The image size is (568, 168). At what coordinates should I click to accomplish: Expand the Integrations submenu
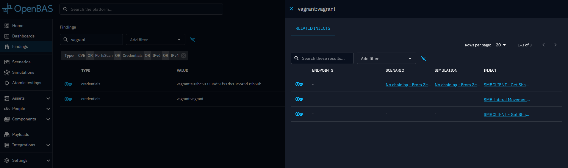(48, 145)
